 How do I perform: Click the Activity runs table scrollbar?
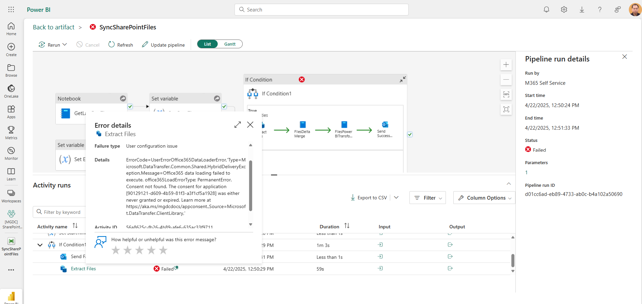(x=513, y=260)
